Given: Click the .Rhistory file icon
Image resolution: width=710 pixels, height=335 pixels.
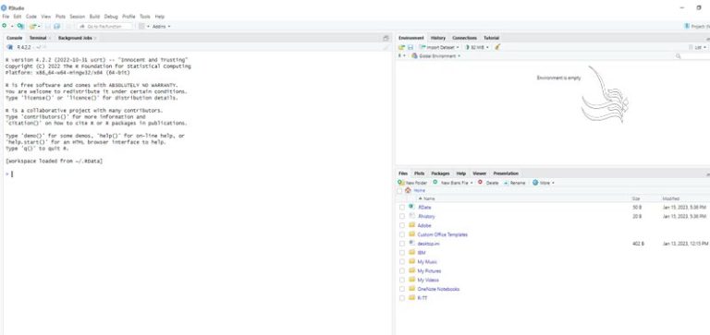Looking at the screenshot, I should [x=411, y=216].
